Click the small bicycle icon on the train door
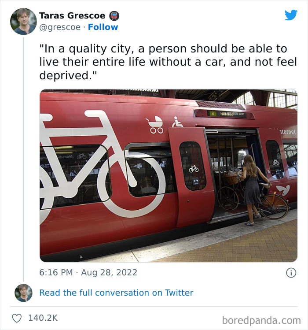The image size is (308, 330). pos(194,168)
